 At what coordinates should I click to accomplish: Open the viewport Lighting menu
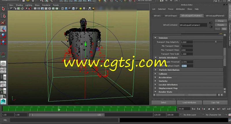pos(29,5)
